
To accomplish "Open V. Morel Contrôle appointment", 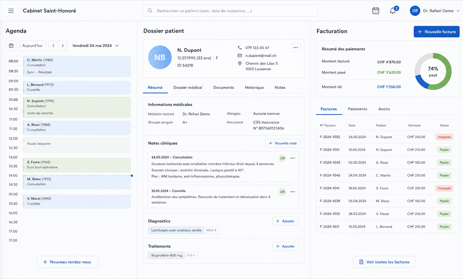I will point(77,201).
